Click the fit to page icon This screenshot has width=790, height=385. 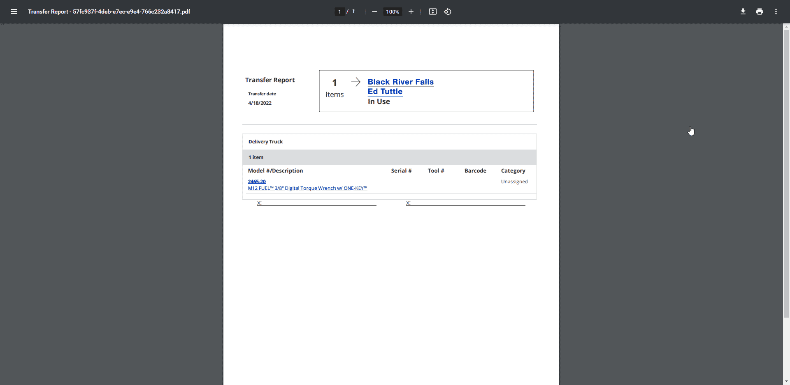pos(432,12)
